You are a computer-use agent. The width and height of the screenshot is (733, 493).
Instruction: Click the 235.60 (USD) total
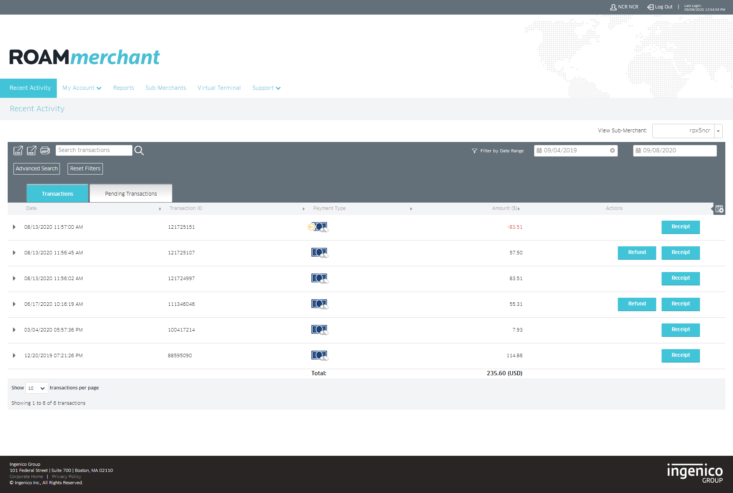[x=505, y=373]
